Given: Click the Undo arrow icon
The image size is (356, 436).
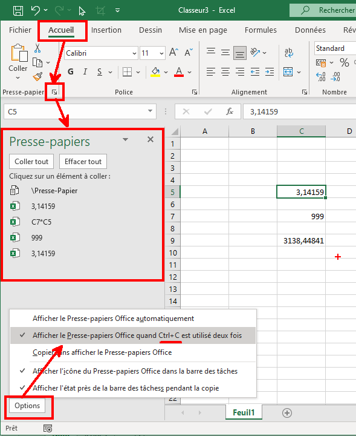Looking at the screenshot, I should [x=36, y=10].
